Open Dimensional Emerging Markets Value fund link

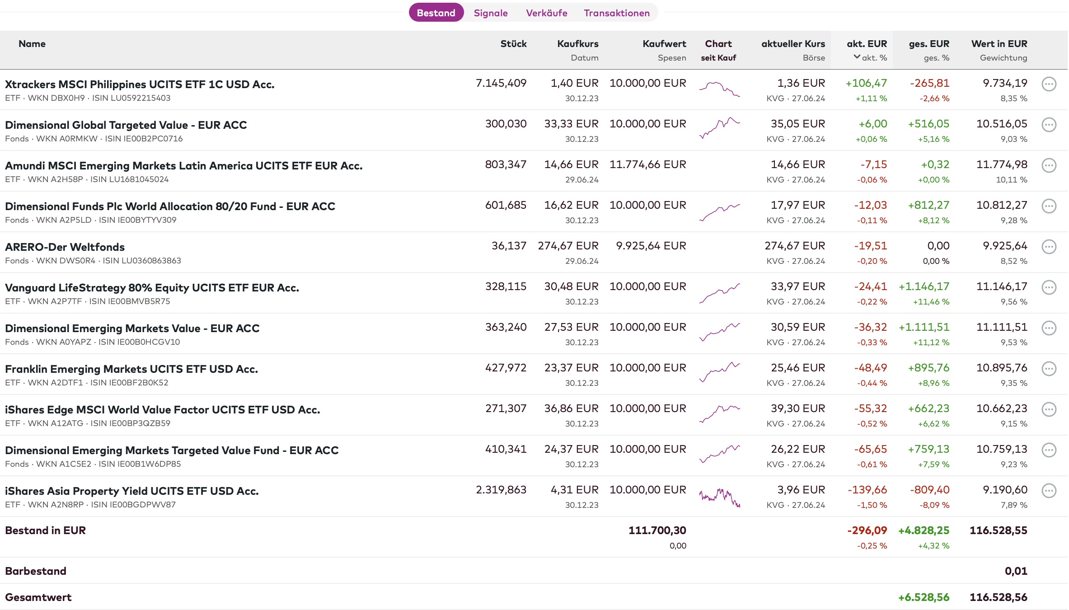pos(132,328)
